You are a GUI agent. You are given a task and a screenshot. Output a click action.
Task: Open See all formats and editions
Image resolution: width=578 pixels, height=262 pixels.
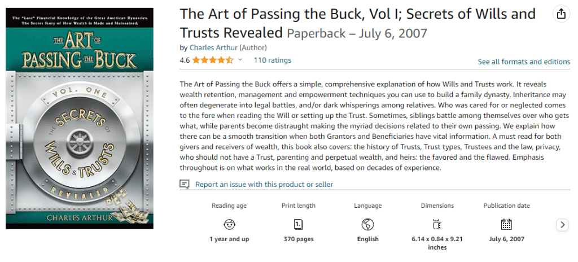tap(524, 62)
